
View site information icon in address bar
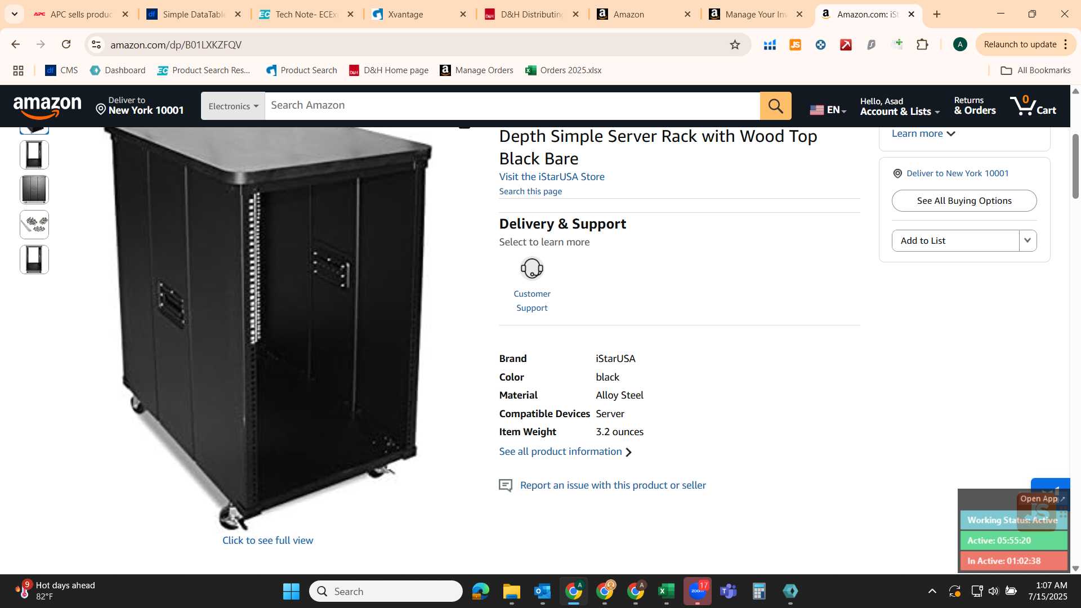point(96,44)
